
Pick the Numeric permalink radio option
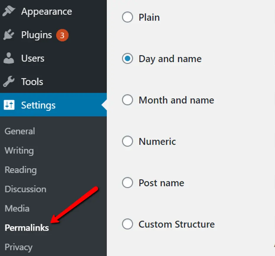coord(127,142)
